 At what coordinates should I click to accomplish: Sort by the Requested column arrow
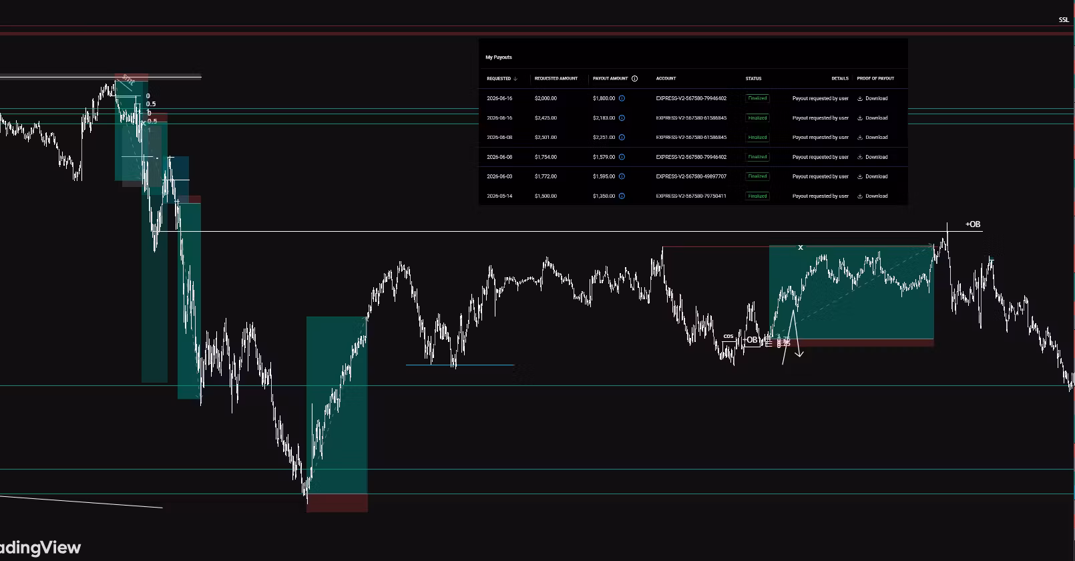[515, 79]
